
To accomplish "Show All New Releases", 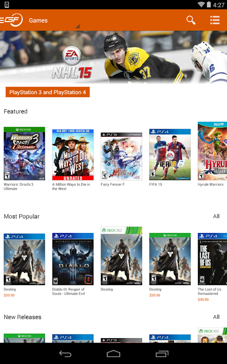I will (x=216, y=317).
